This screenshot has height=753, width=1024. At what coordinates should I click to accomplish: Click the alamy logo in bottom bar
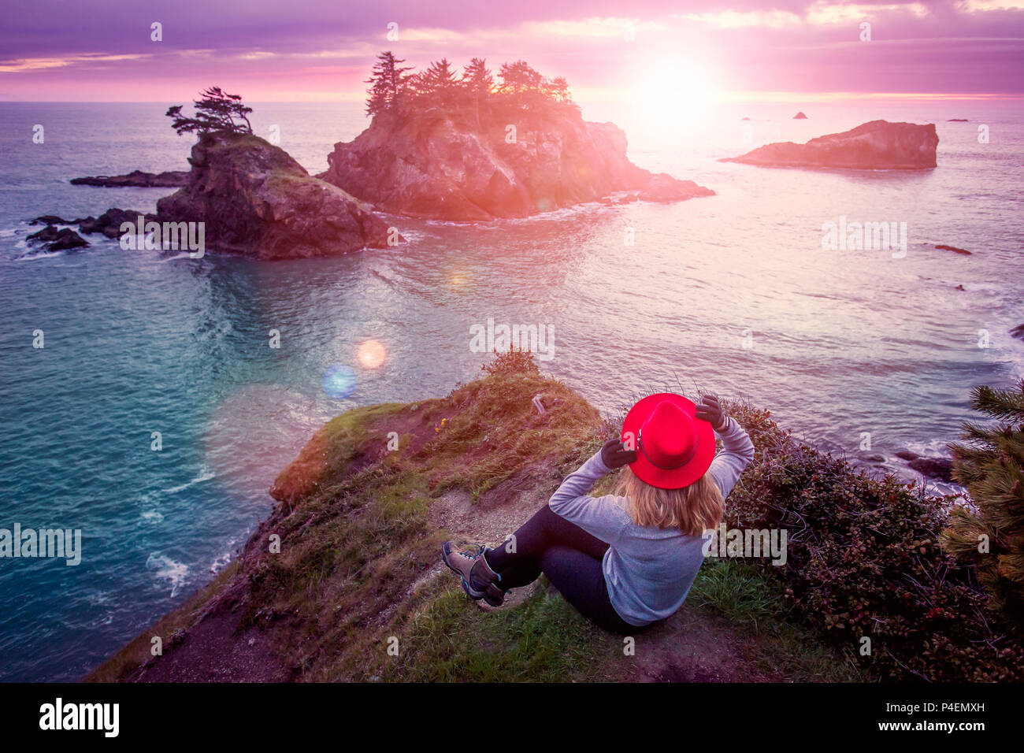pos(80,718)
